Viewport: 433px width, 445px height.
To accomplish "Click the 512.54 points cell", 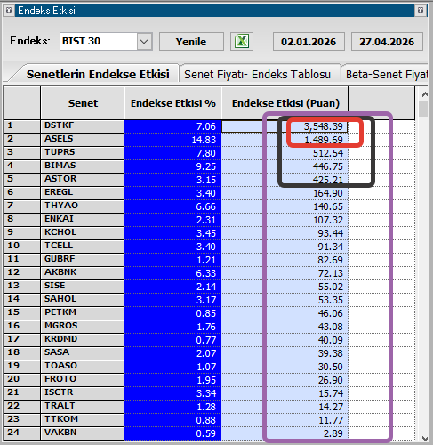I will (x=285, y=153).
